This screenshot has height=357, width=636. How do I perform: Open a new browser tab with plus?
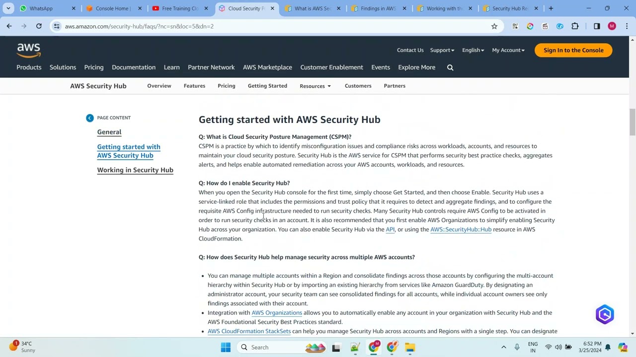551,8
